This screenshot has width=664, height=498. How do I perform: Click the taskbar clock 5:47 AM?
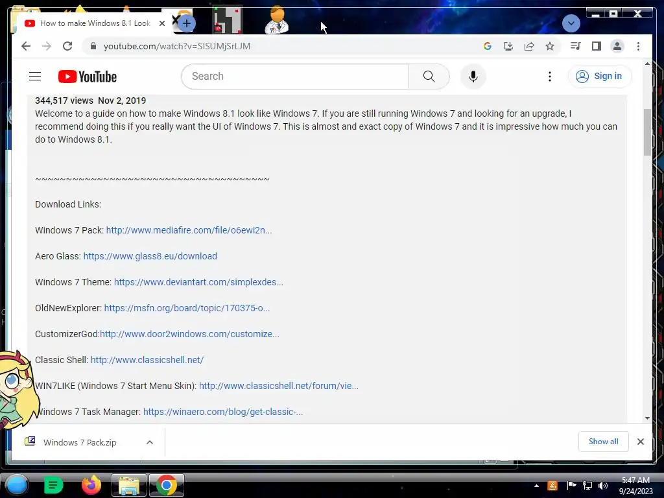click(635, 486)
